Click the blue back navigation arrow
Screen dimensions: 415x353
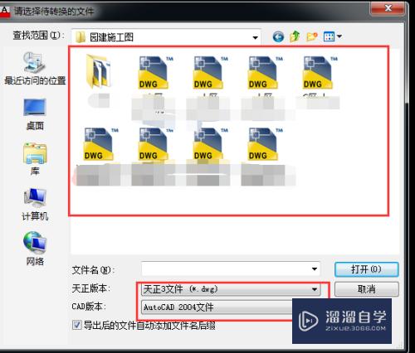pyautogui.click(x=278, y=36)
